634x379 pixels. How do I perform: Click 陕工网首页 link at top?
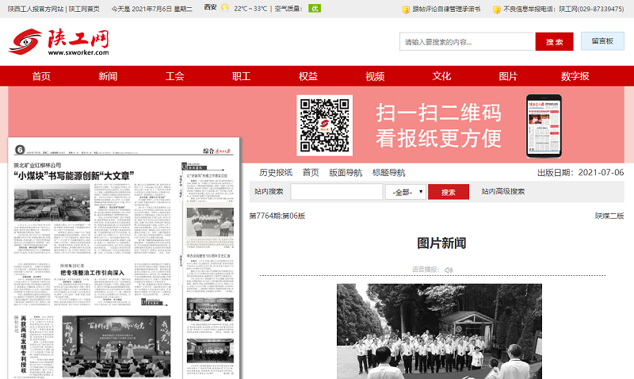pyautogui.click(x=84, y=9)
